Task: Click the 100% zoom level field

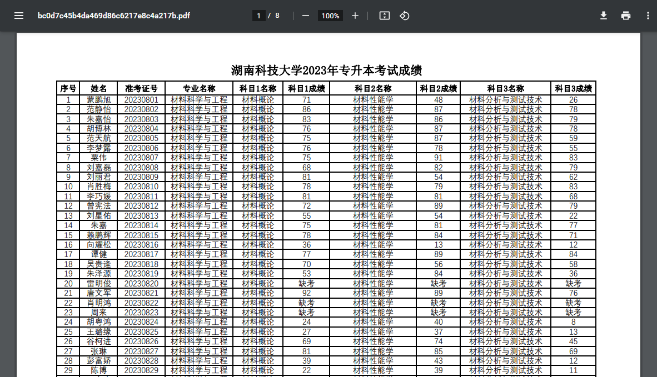Action: pyautogui.click(x=330, y=16)
